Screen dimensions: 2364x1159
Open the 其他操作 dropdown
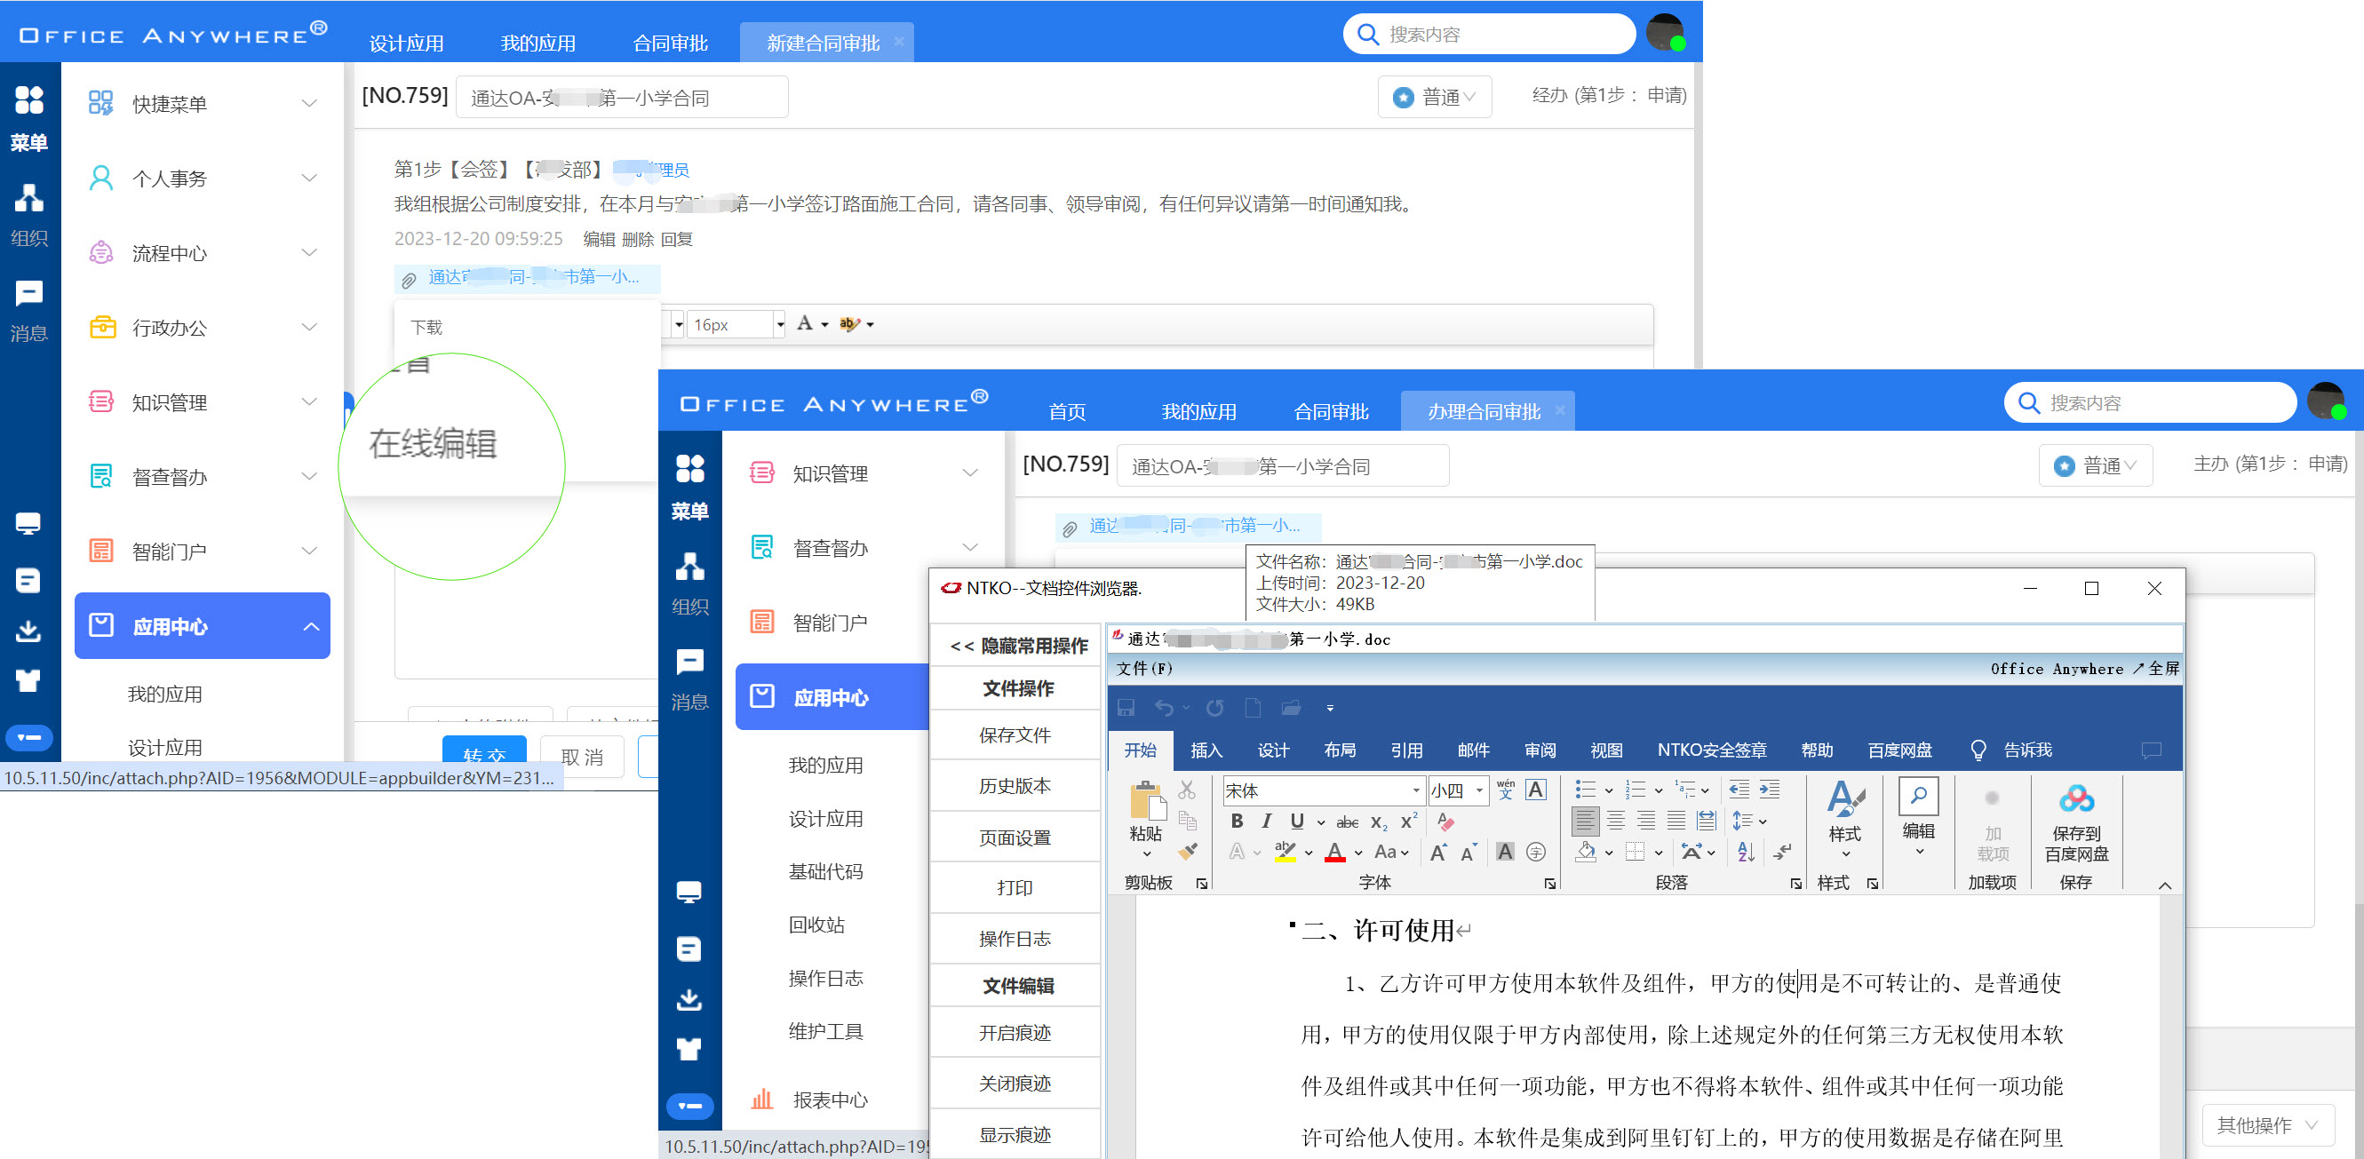pyautogui.click(x=2267, y=1125)
